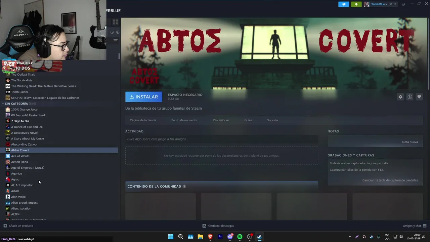
Task: Open Discusiones tab
Action: (221, 120)
